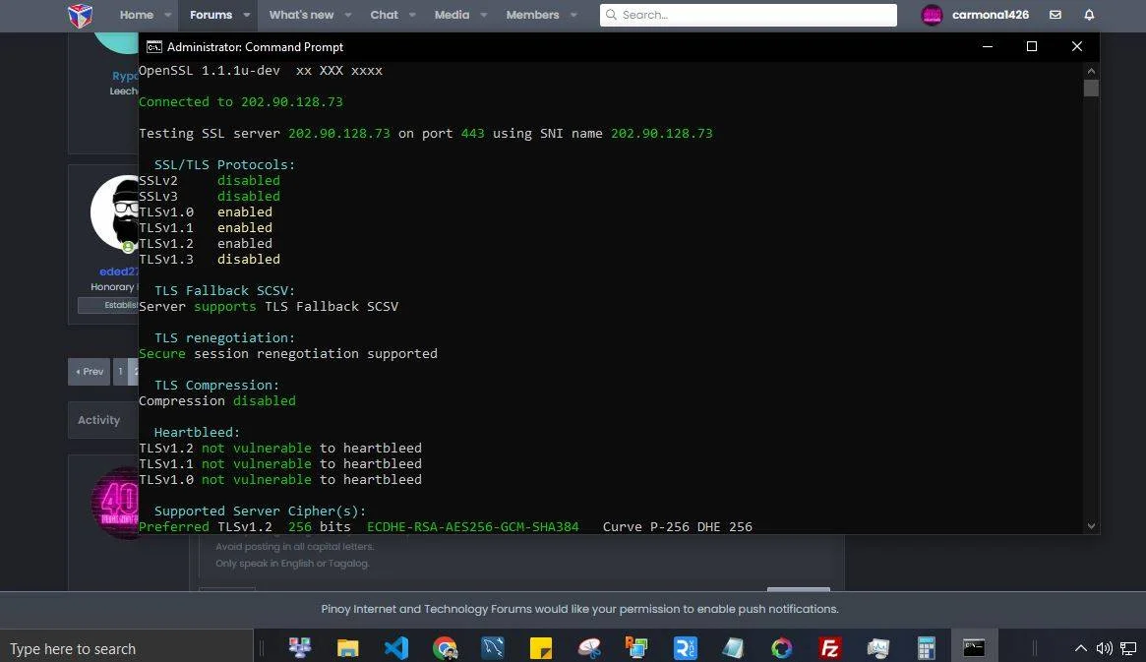Show hidden system tray icons
Screen dimensions: 1146x662
point(1081,648)
